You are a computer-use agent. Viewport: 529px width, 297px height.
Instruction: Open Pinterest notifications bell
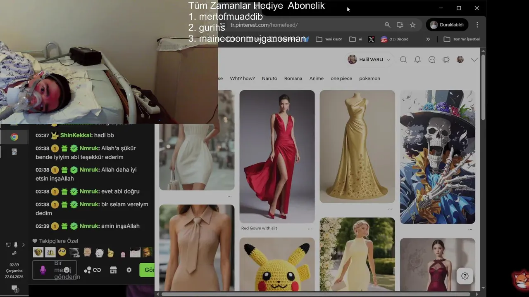[x=417, y=59]
